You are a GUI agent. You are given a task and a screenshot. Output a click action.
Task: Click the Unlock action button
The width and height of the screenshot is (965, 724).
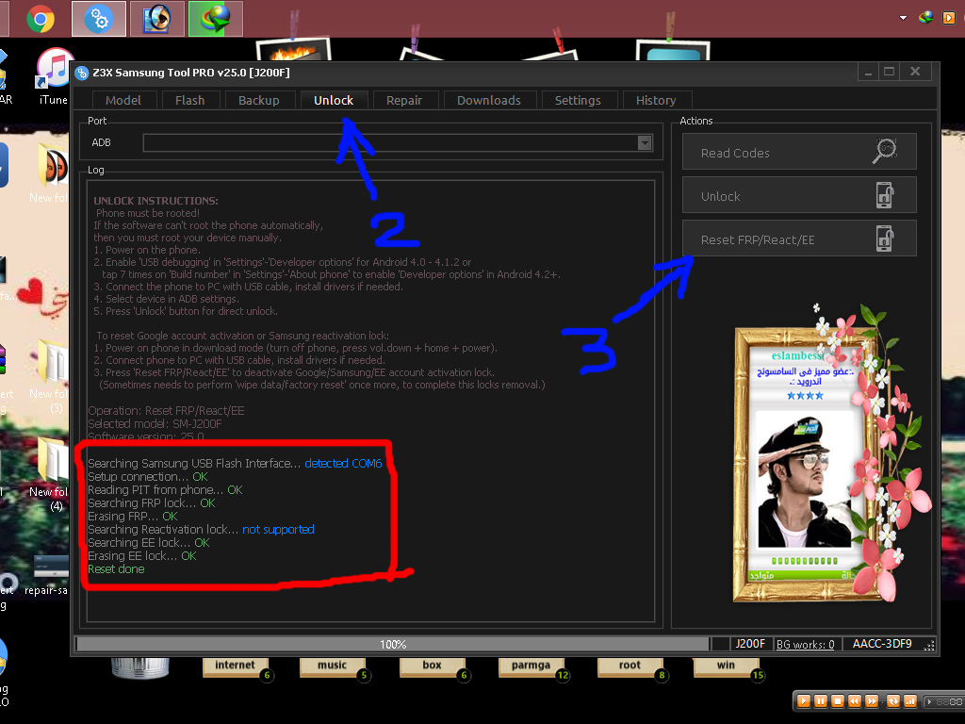click(x=799, y=195)
